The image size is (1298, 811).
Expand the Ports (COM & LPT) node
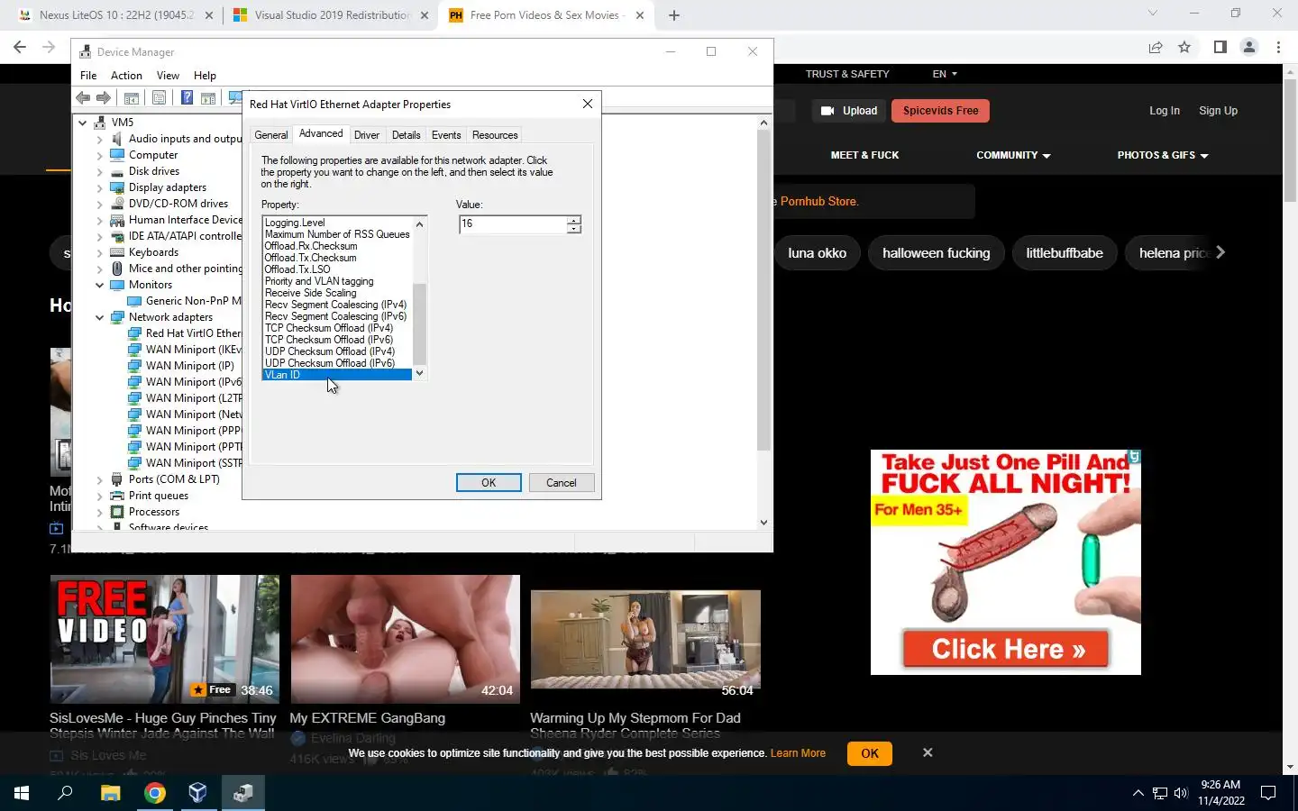click(x=99, y=479)
